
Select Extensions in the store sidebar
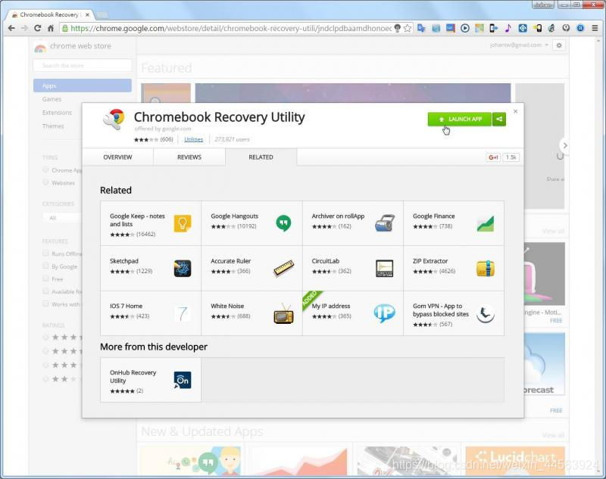pos(58,113)
